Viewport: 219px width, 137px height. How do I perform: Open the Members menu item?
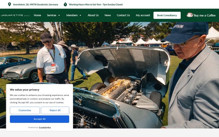tap(72, 15)
